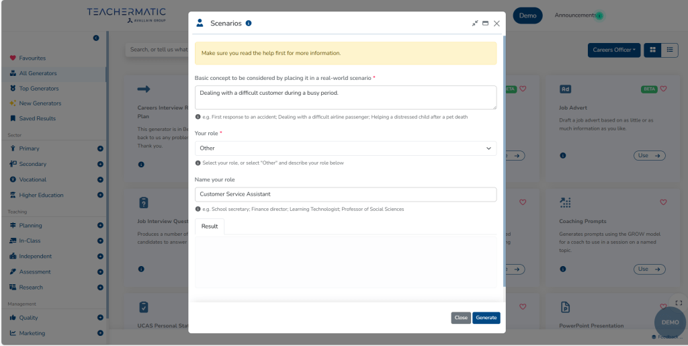The image size is (688, 346).
Task: Click the Scenarios person icon in header
Action: (200, 23)
